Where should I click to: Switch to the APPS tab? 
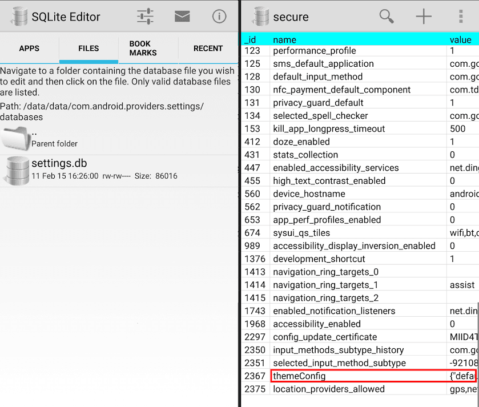[29, 49]
